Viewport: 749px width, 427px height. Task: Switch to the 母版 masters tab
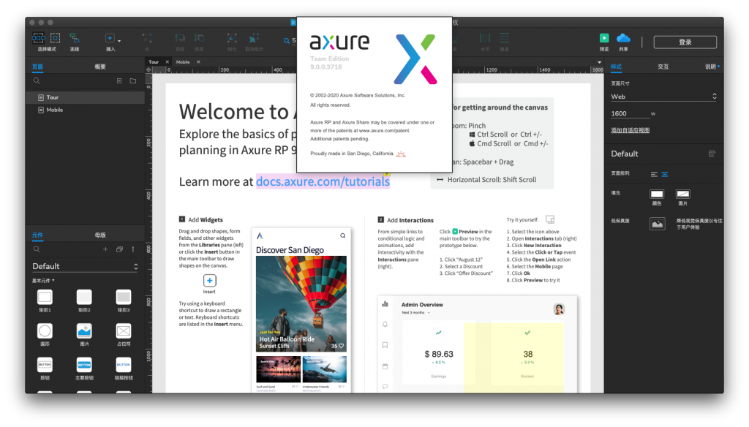tap(99, 235)
